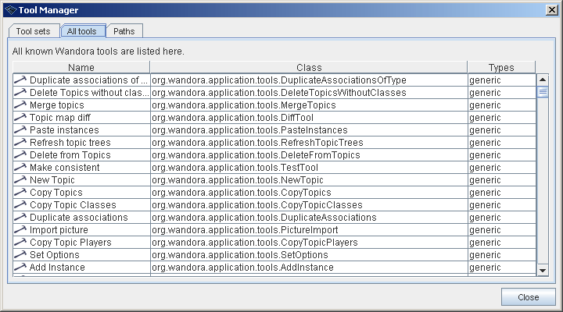Click the vertical scrollbar thumb
Viewport: 563px width, 312px height.
click(543, 91)
